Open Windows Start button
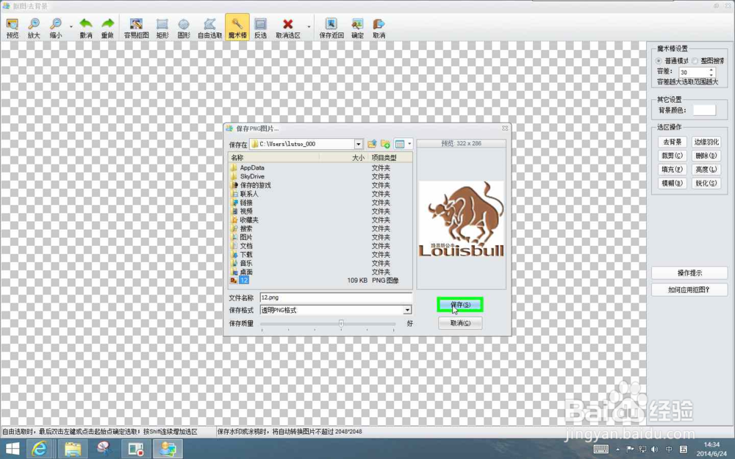Screen dimensions: 735x459 tap(12, 449)
